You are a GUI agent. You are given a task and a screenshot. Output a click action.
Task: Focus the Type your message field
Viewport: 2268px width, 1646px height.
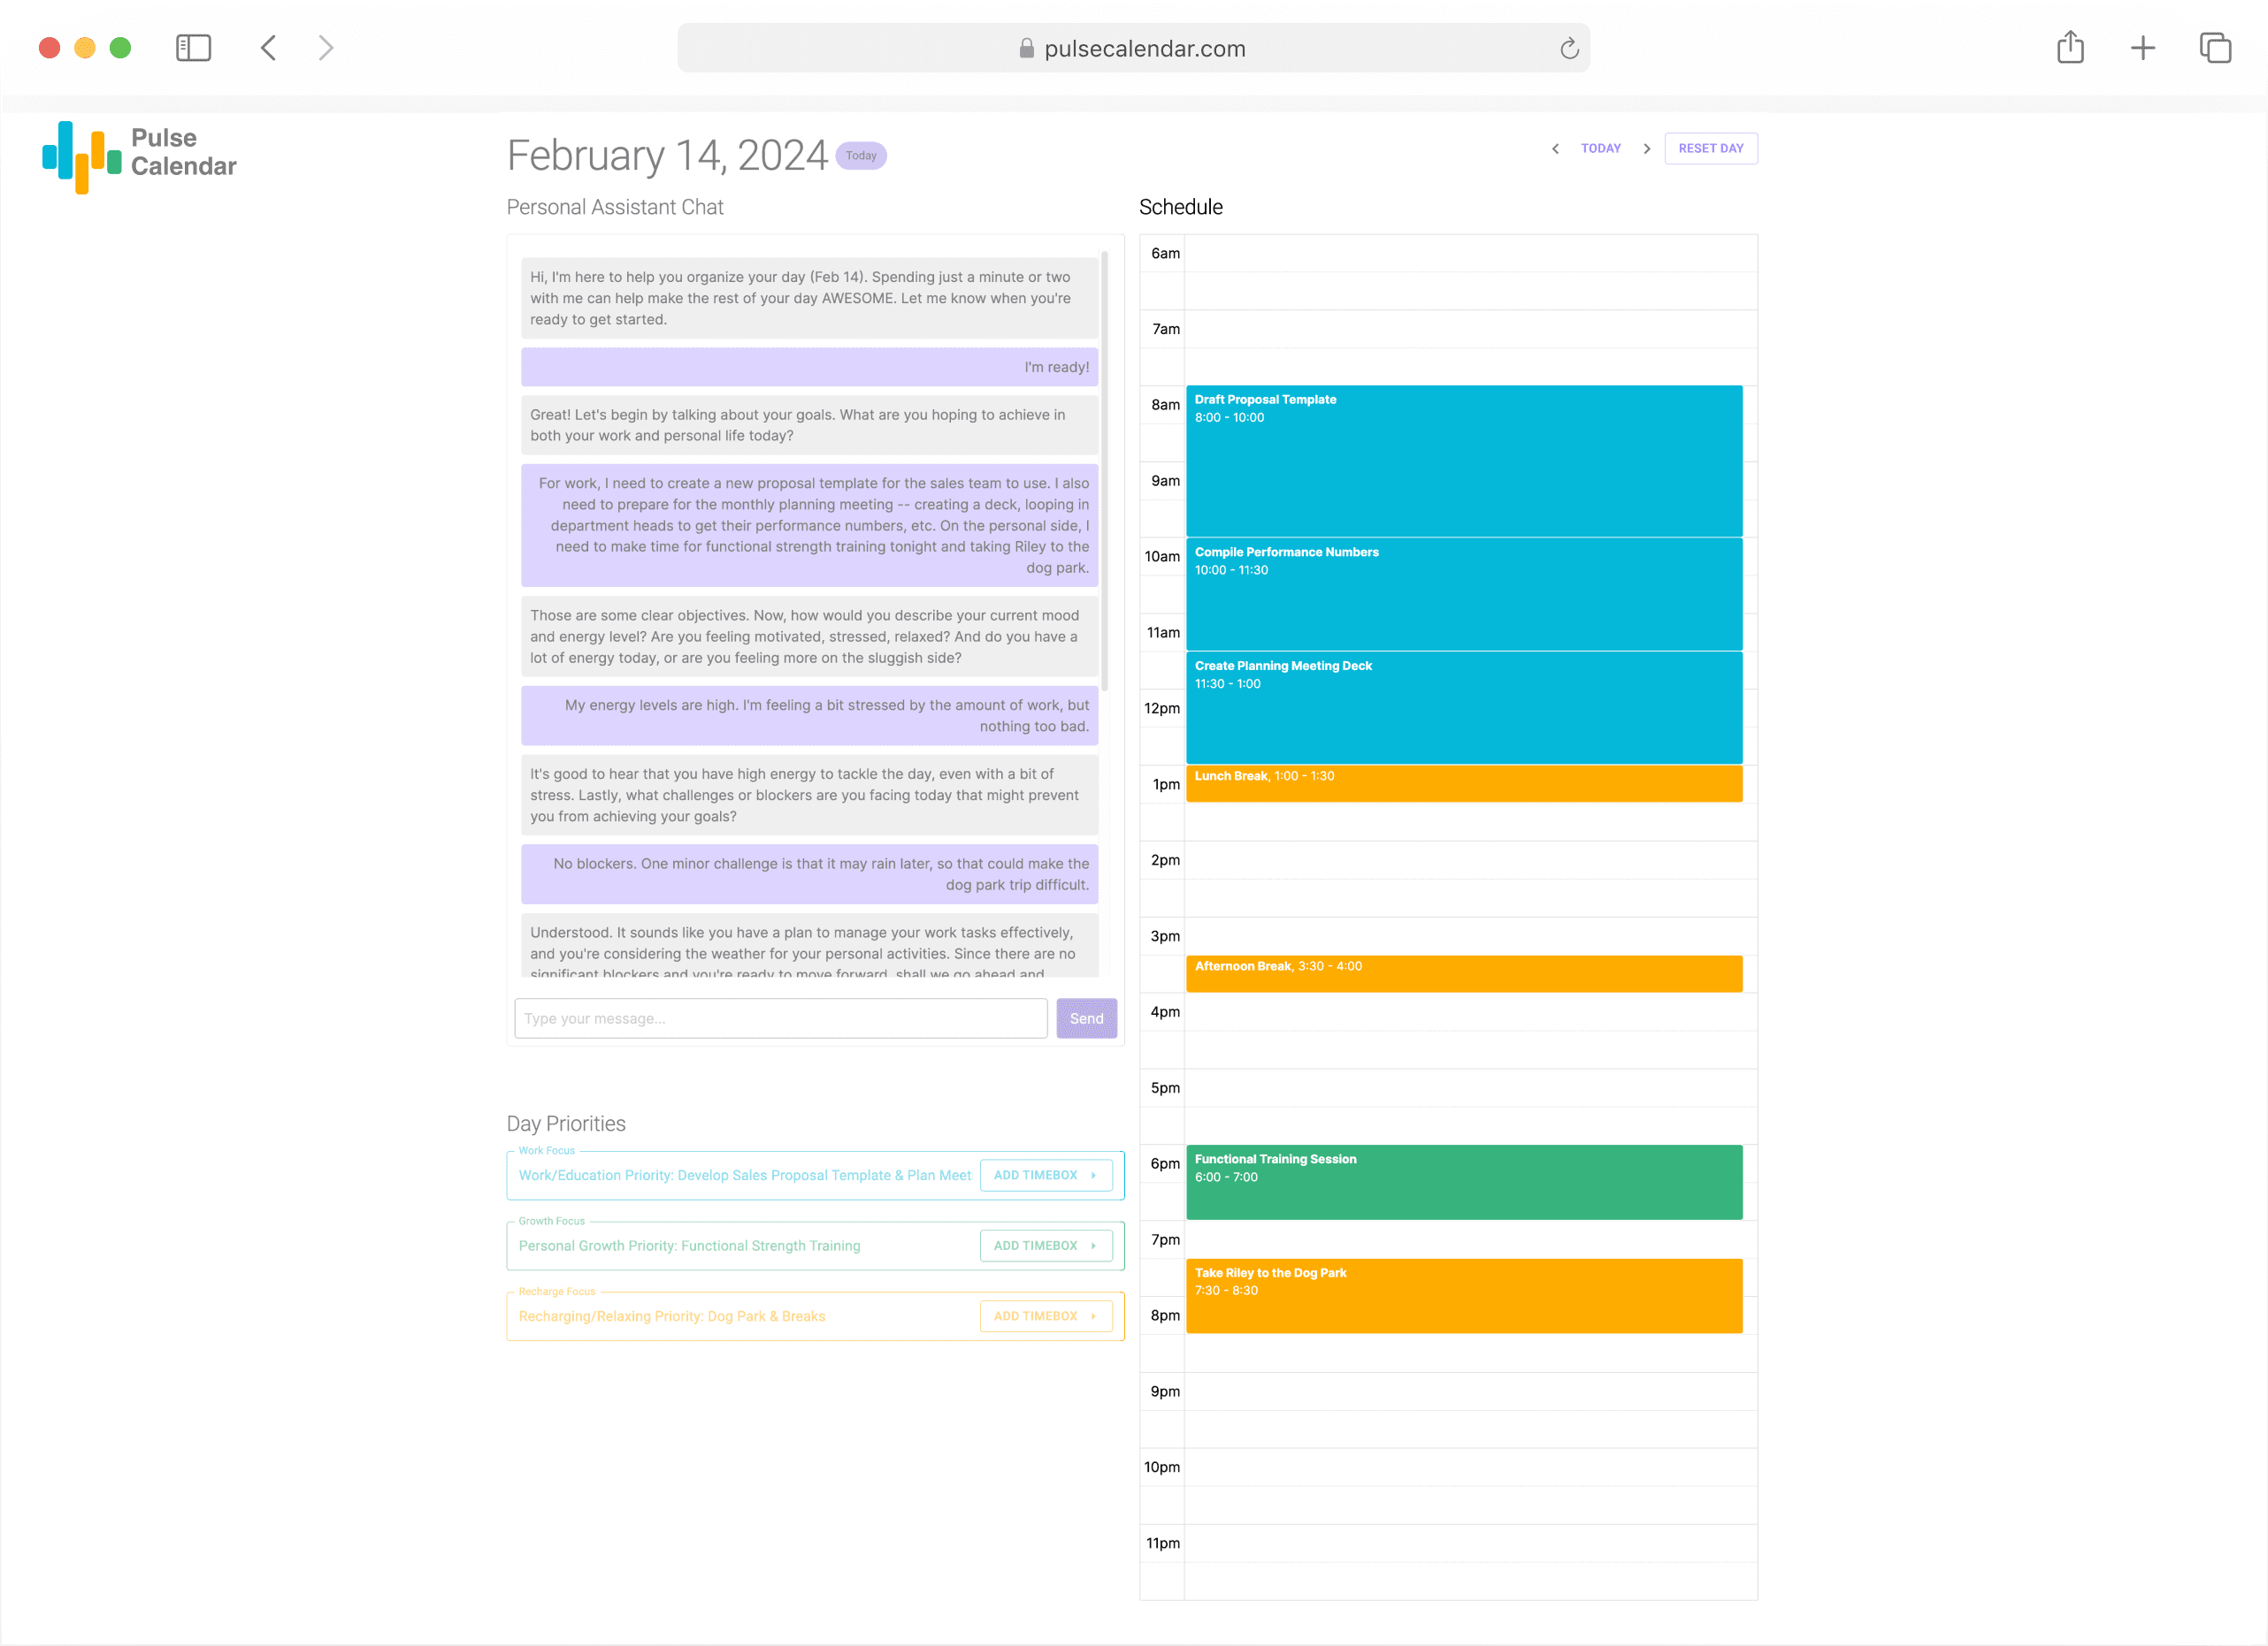pos(780,1018)
